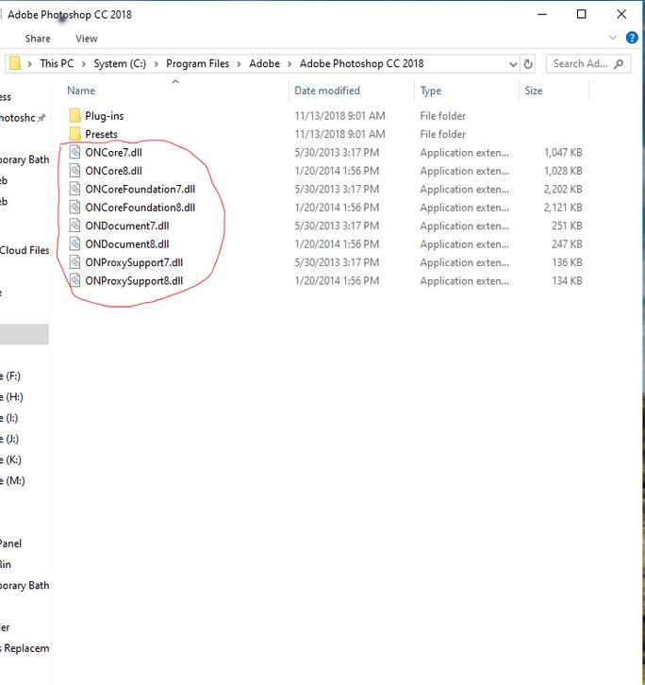Open Explorer help via question mark icon
The width and height of the screenshot is (645, 685).
click(632, 38)
